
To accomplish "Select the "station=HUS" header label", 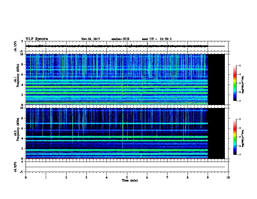I will [x=120, y=39].
